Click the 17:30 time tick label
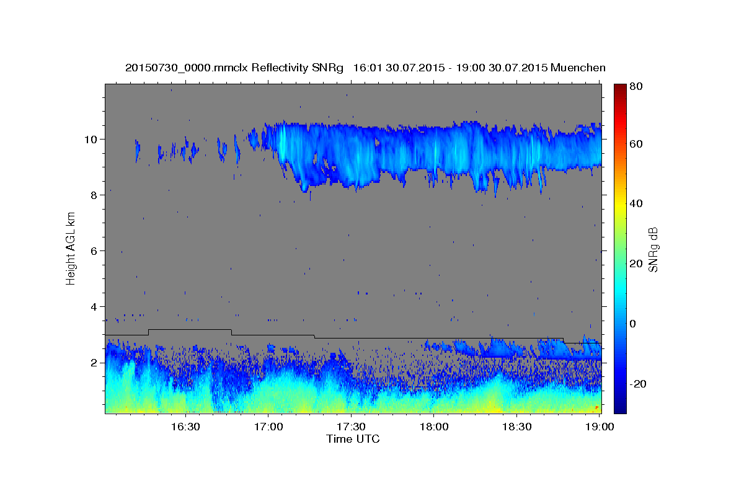This screenshot has height=496, width=744. click(351, 427)
